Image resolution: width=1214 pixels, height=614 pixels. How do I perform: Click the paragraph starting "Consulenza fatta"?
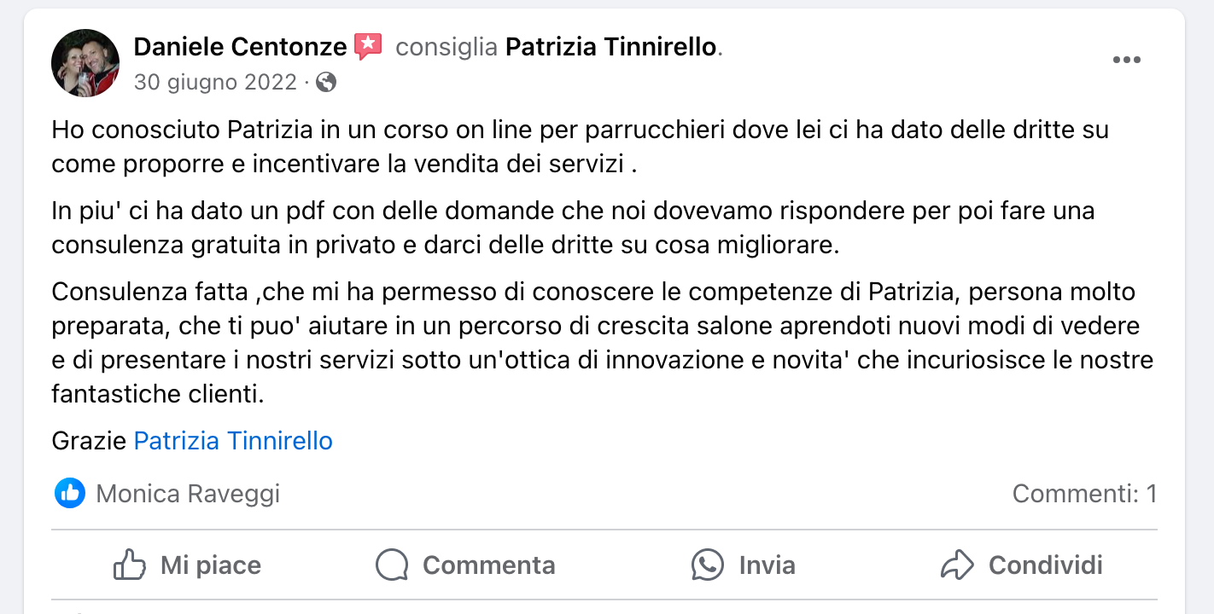click(x=598, y=343)
